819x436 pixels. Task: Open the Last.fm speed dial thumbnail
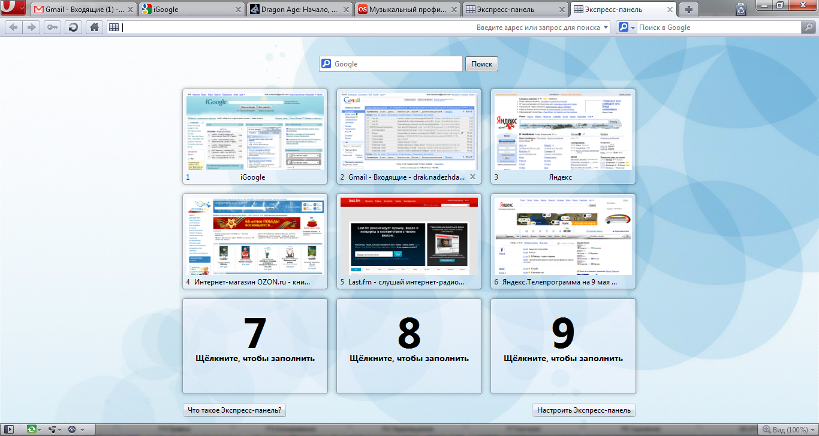[x=409, y=241]
